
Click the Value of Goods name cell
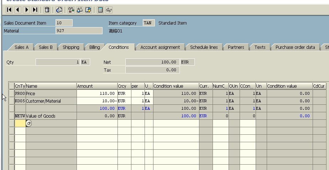(51, 116)
